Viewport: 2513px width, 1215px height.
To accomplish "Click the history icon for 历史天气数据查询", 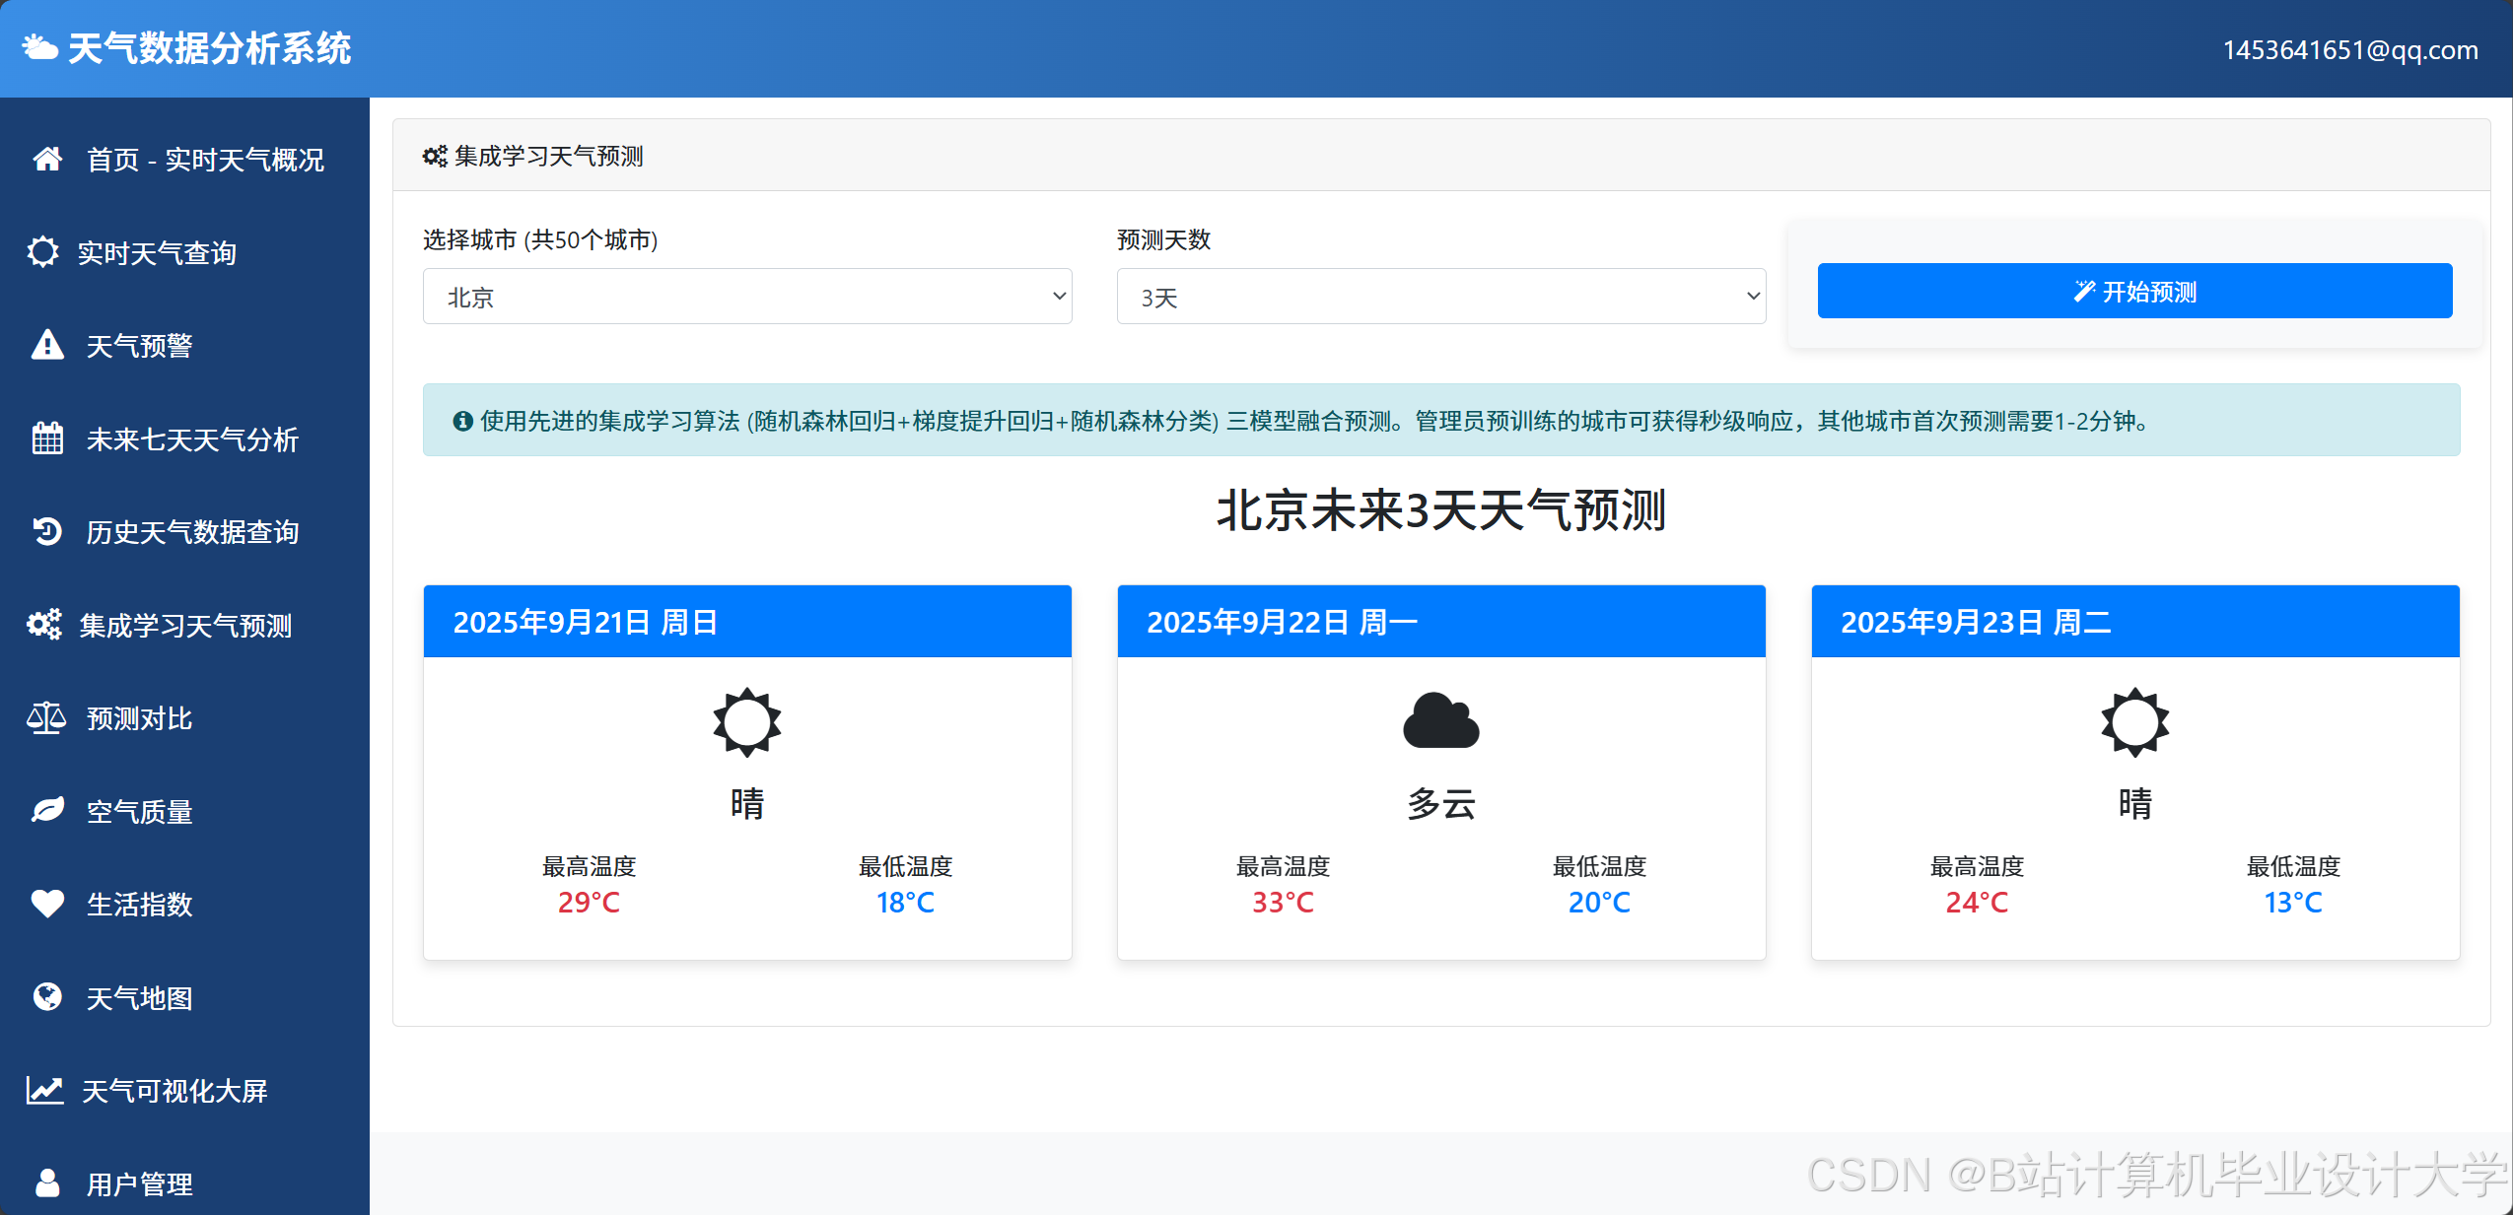I will pos(47,531).
